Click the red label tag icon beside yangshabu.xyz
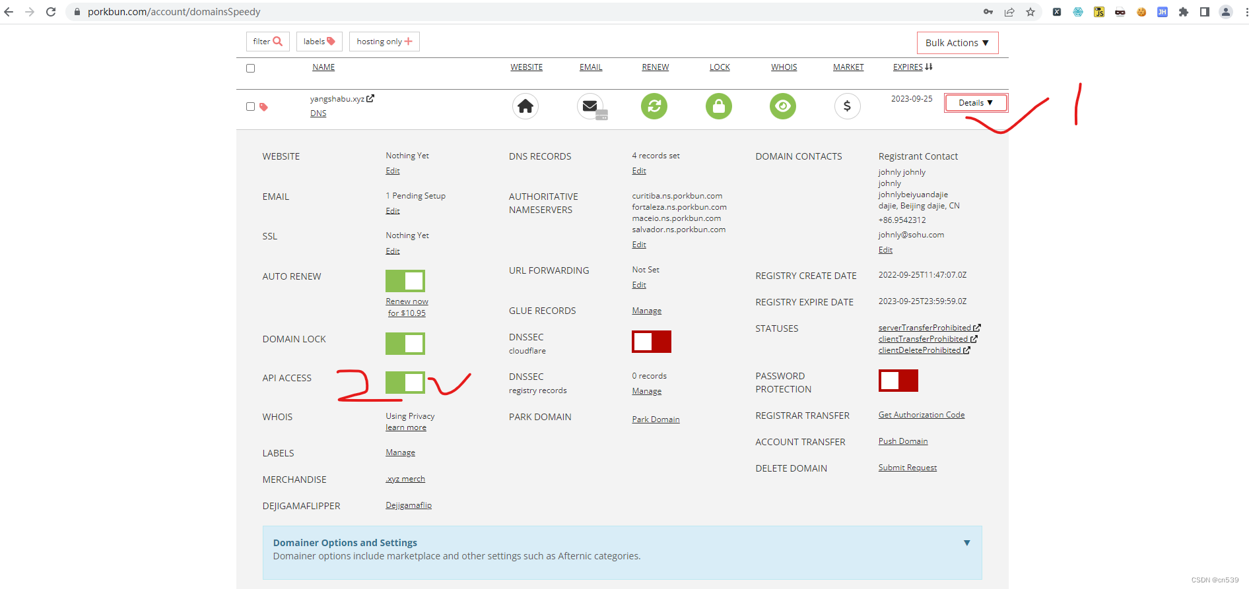This screenshot has width=1249, height=589. [264, 107]
